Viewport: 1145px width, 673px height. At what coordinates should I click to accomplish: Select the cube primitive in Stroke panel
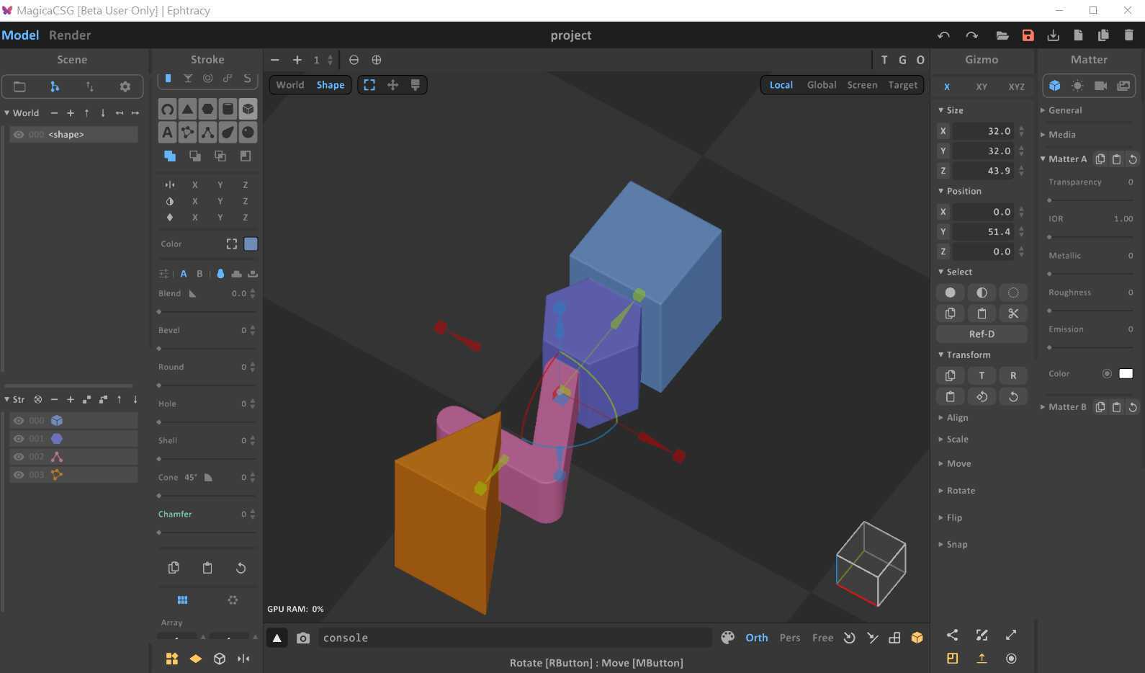pos(248,109)
